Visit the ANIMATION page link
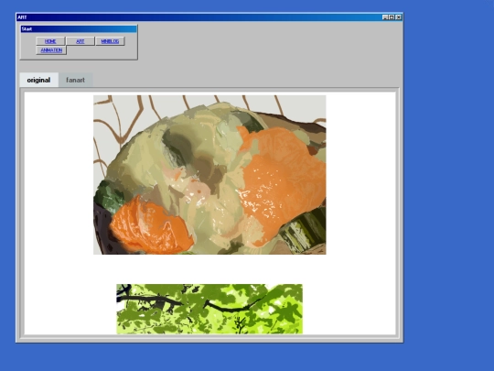494x371 pixels. point(51,50)
